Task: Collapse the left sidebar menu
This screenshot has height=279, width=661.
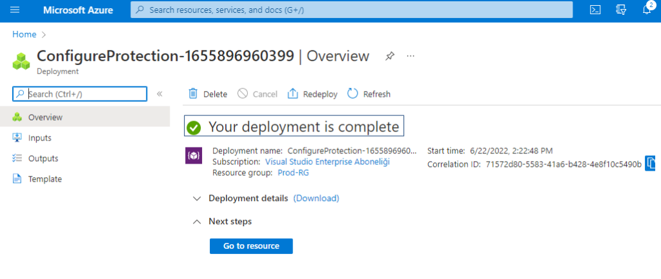Action: tap(160, 94)
